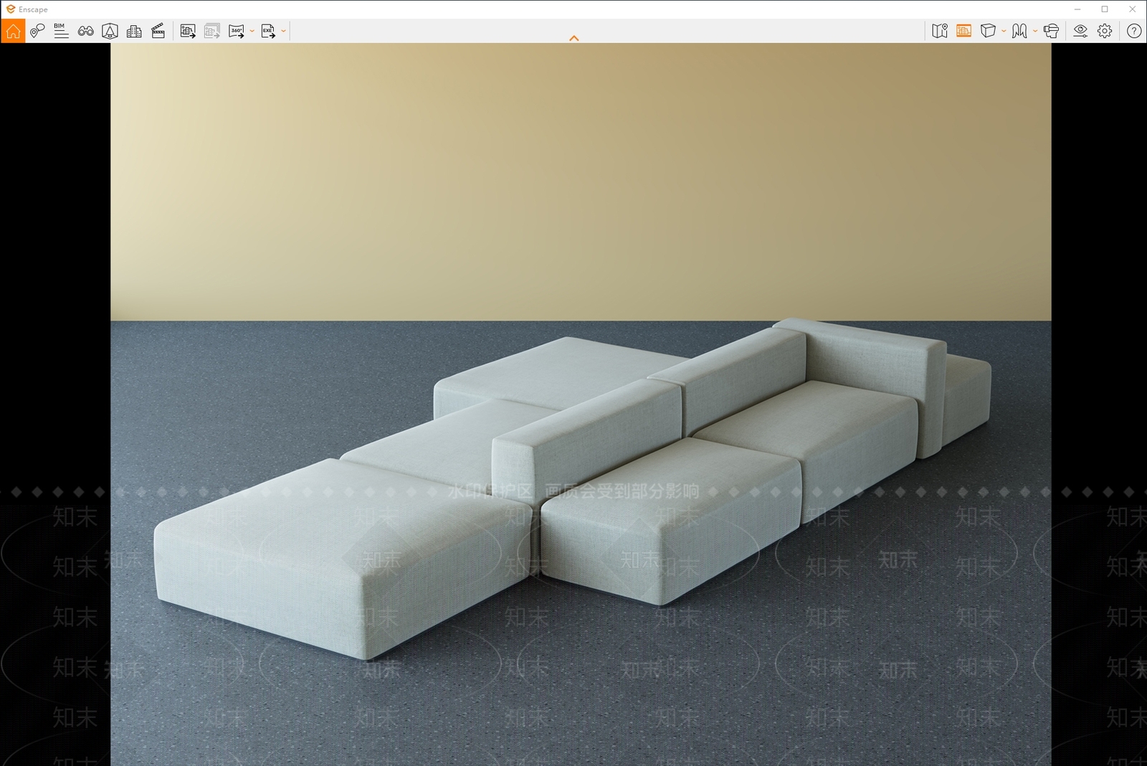Screen dimensions: 1147x766
Task: Click the Screenshot export icon
Action: 188,31
